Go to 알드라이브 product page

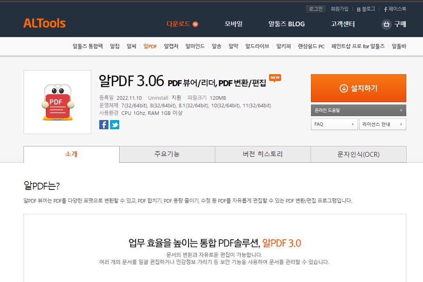(257, 46)
